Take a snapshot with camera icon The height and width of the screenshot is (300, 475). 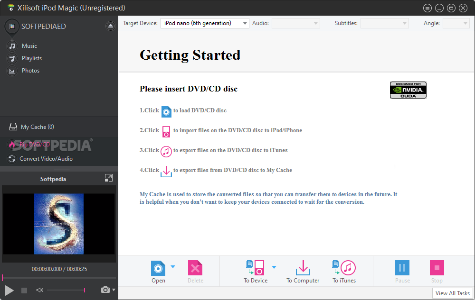105,290
